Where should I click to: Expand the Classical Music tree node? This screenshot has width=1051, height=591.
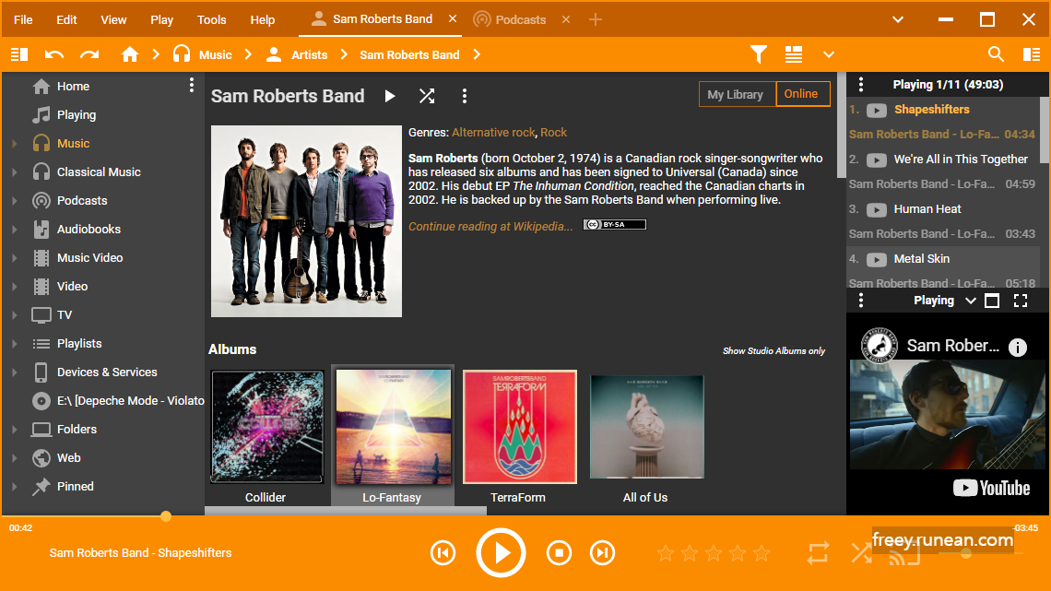[14, 172]
